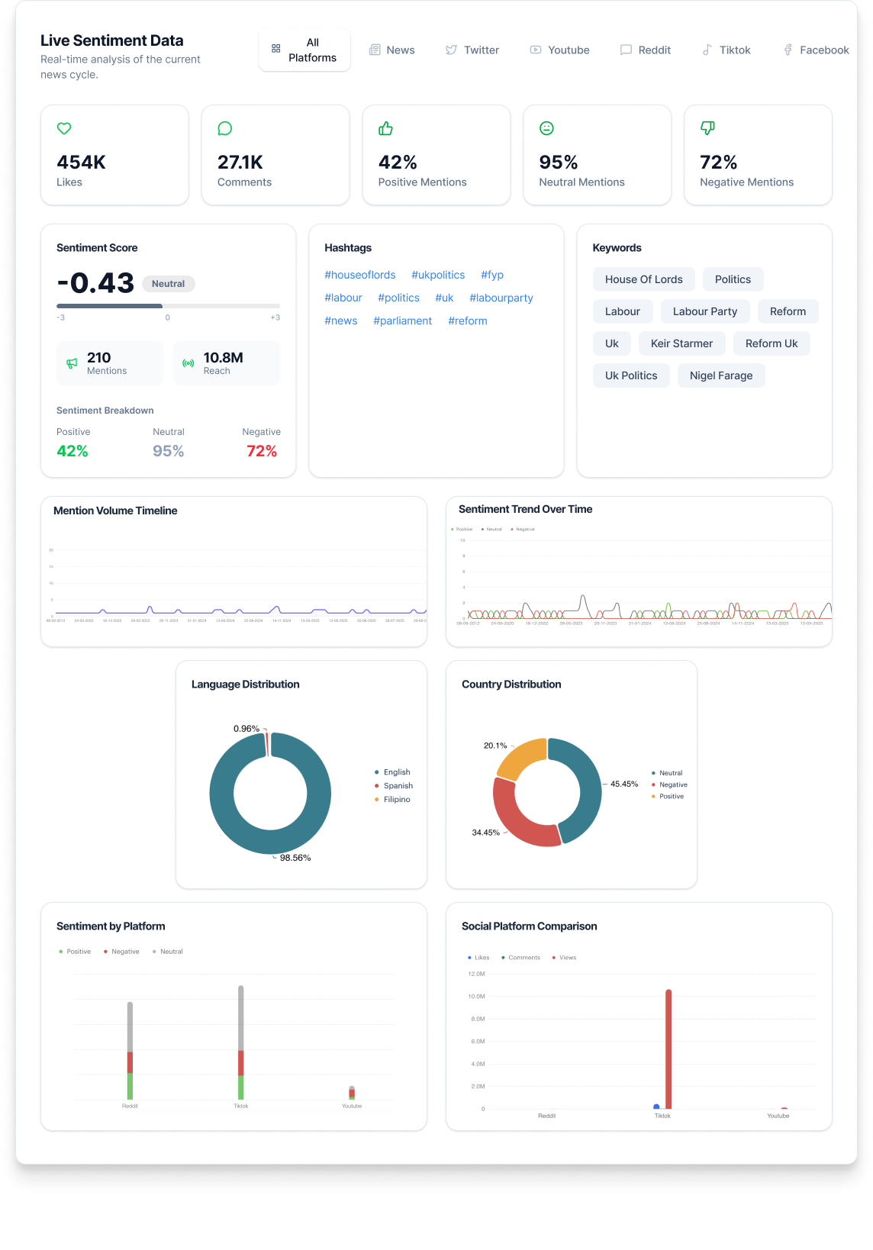Screen dimensions: 873x1250
Task: Toggle Positive series in Sentiment by Platform legend
Action: pyautogui.click(x=75, y=952)
